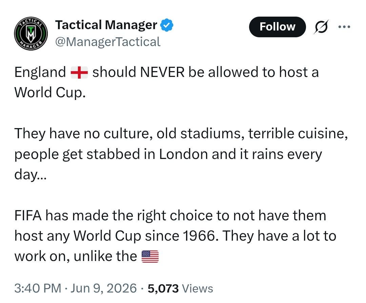This screenshot has width=366, height=303.
Task: Visit the @ManagerTactical handle link
Action: pyautogui.click(x=108, y=42)
